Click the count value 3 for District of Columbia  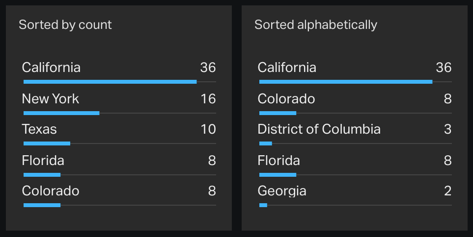(x=447, y=129)
